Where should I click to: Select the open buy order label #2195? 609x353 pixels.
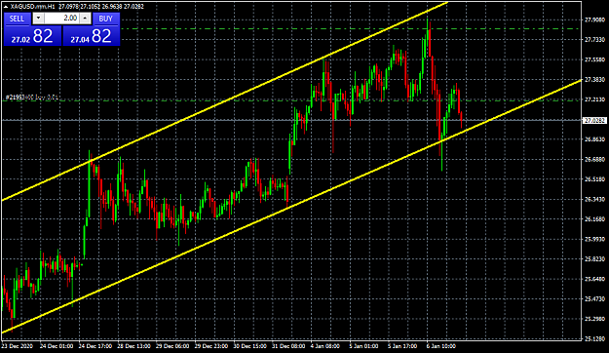coord(32,98)
